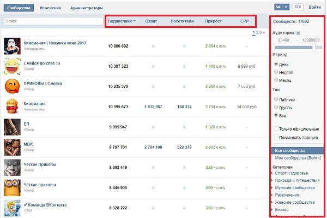Tick the Показывать позицию checkbox
327x218 pixels.
[x=276, y=137]
